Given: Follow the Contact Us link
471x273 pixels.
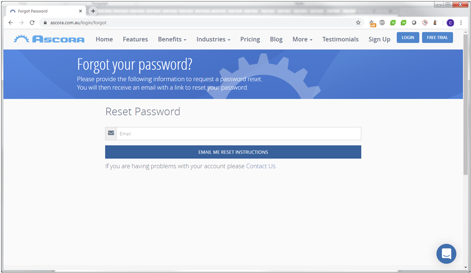Looking at the screenshot, I should pyautogui.click(x=261, y=166).
